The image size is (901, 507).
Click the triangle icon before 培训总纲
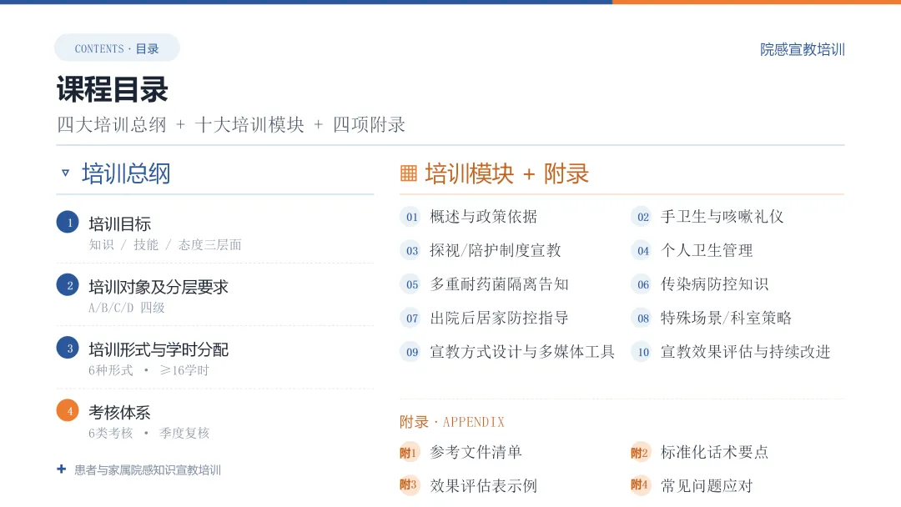(x=66, y=173)
